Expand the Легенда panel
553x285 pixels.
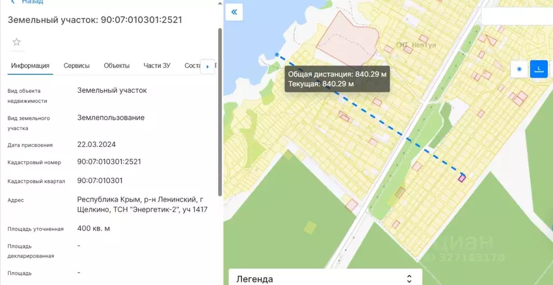coord(326,279)
